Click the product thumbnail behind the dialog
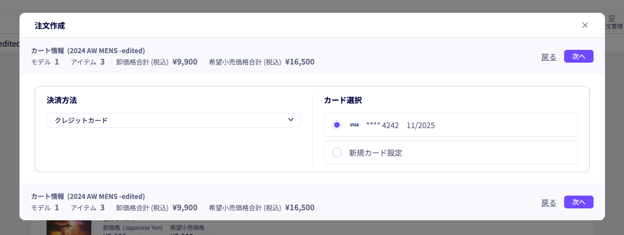Viewport: 624px width, 235px height. point(68,227)
